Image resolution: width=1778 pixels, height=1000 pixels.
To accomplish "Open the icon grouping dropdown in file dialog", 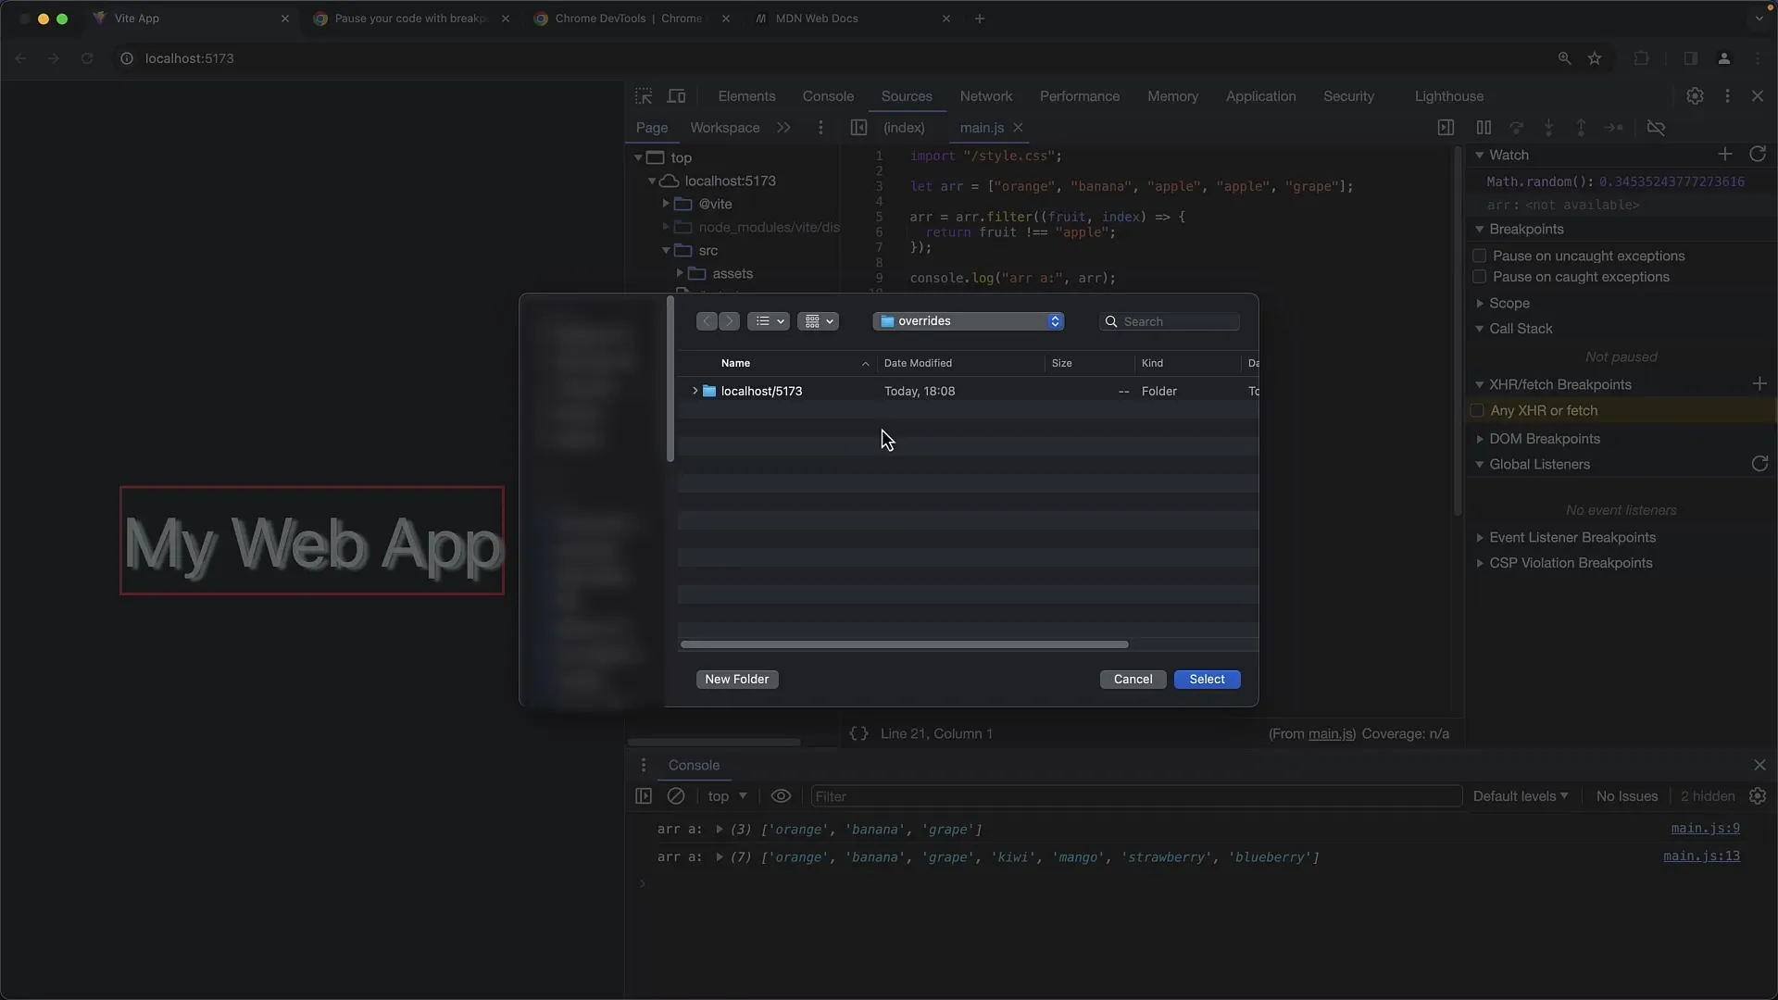I will 818,321.
